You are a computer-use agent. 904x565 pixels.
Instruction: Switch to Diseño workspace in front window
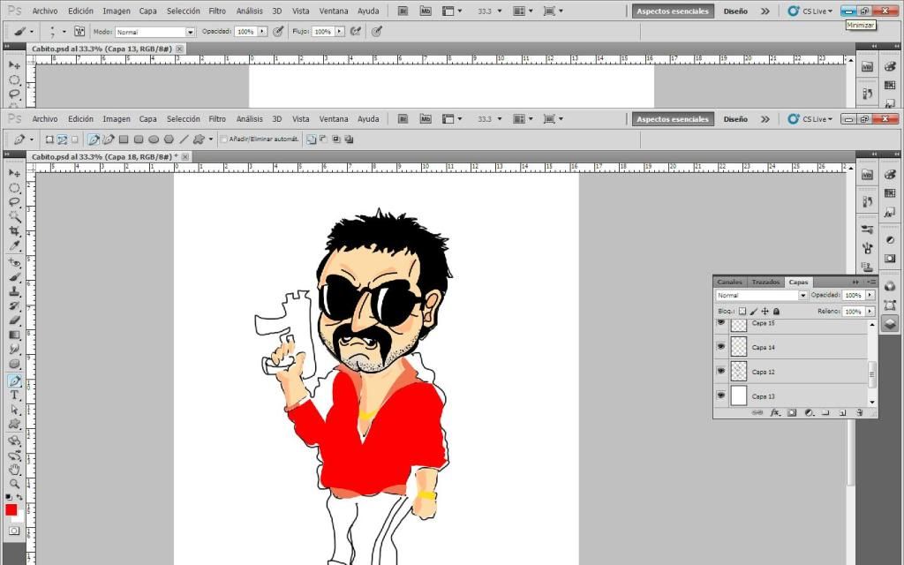735,119
